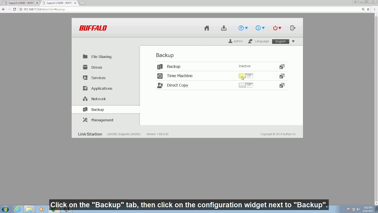Click the Time Machine clock icon
Screen dimensions: 378x213
pos(160,76)
